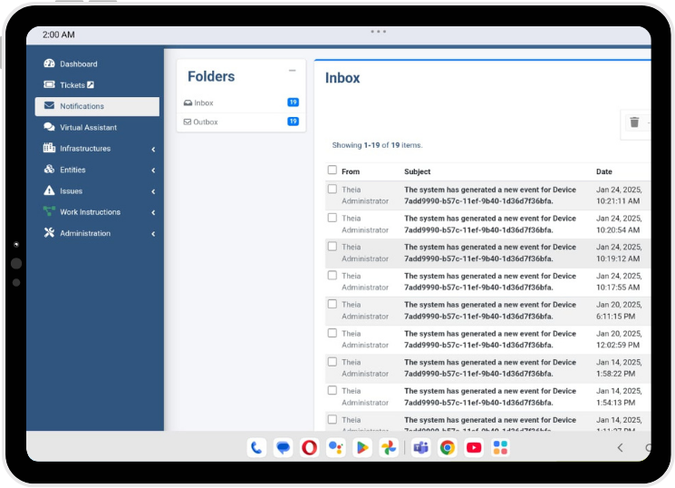Click the Infrastructures building icon

[49, 148]
